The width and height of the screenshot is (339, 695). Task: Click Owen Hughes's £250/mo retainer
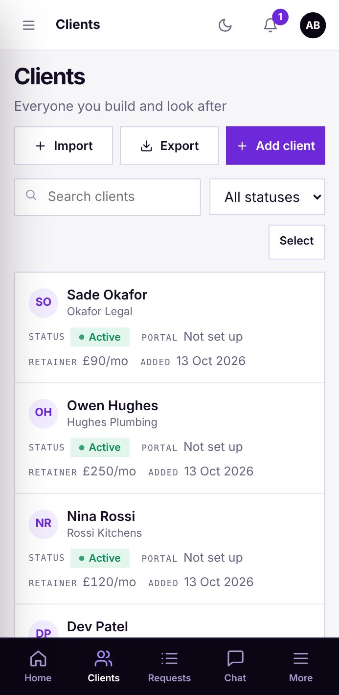(x=109, y=472)
